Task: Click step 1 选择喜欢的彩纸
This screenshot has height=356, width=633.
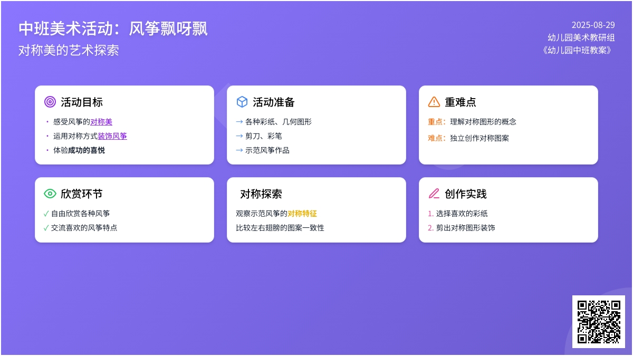Action: click(x=462, y=214)
